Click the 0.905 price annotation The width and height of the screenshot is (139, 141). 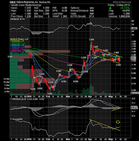(x=59, y=71)
